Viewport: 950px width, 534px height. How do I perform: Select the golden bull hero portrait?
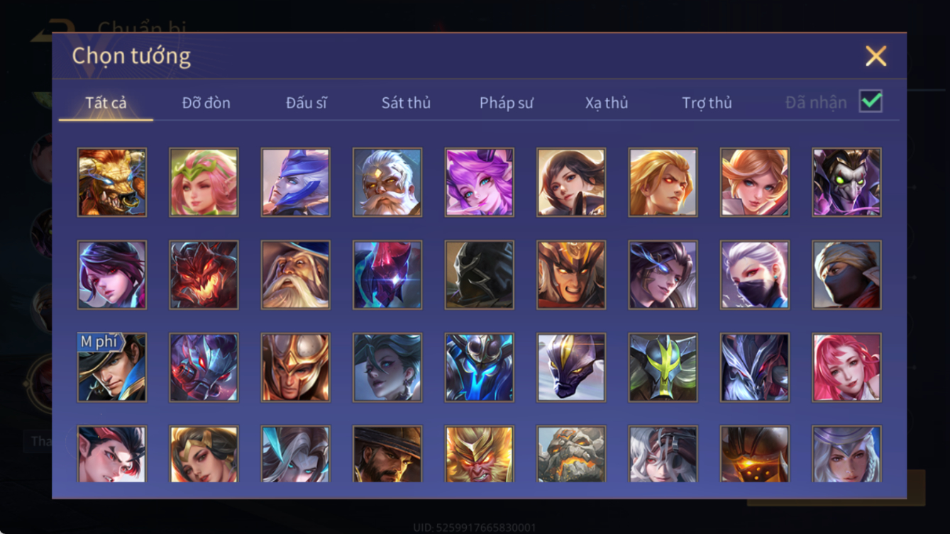(112, 182)
